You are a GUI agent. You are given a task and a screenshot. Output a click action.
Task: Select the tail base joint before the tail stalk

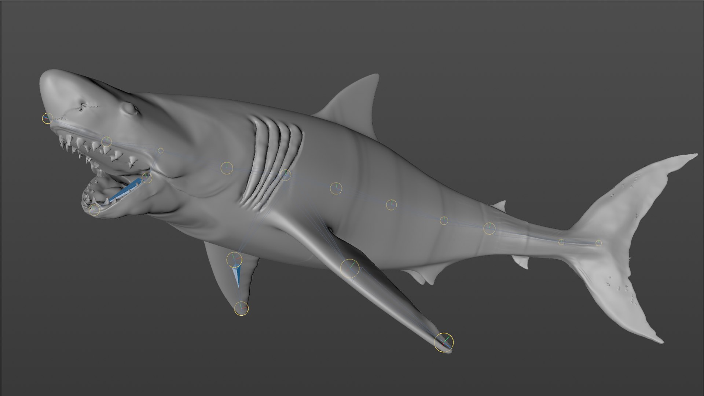click(x=489, y=228)
